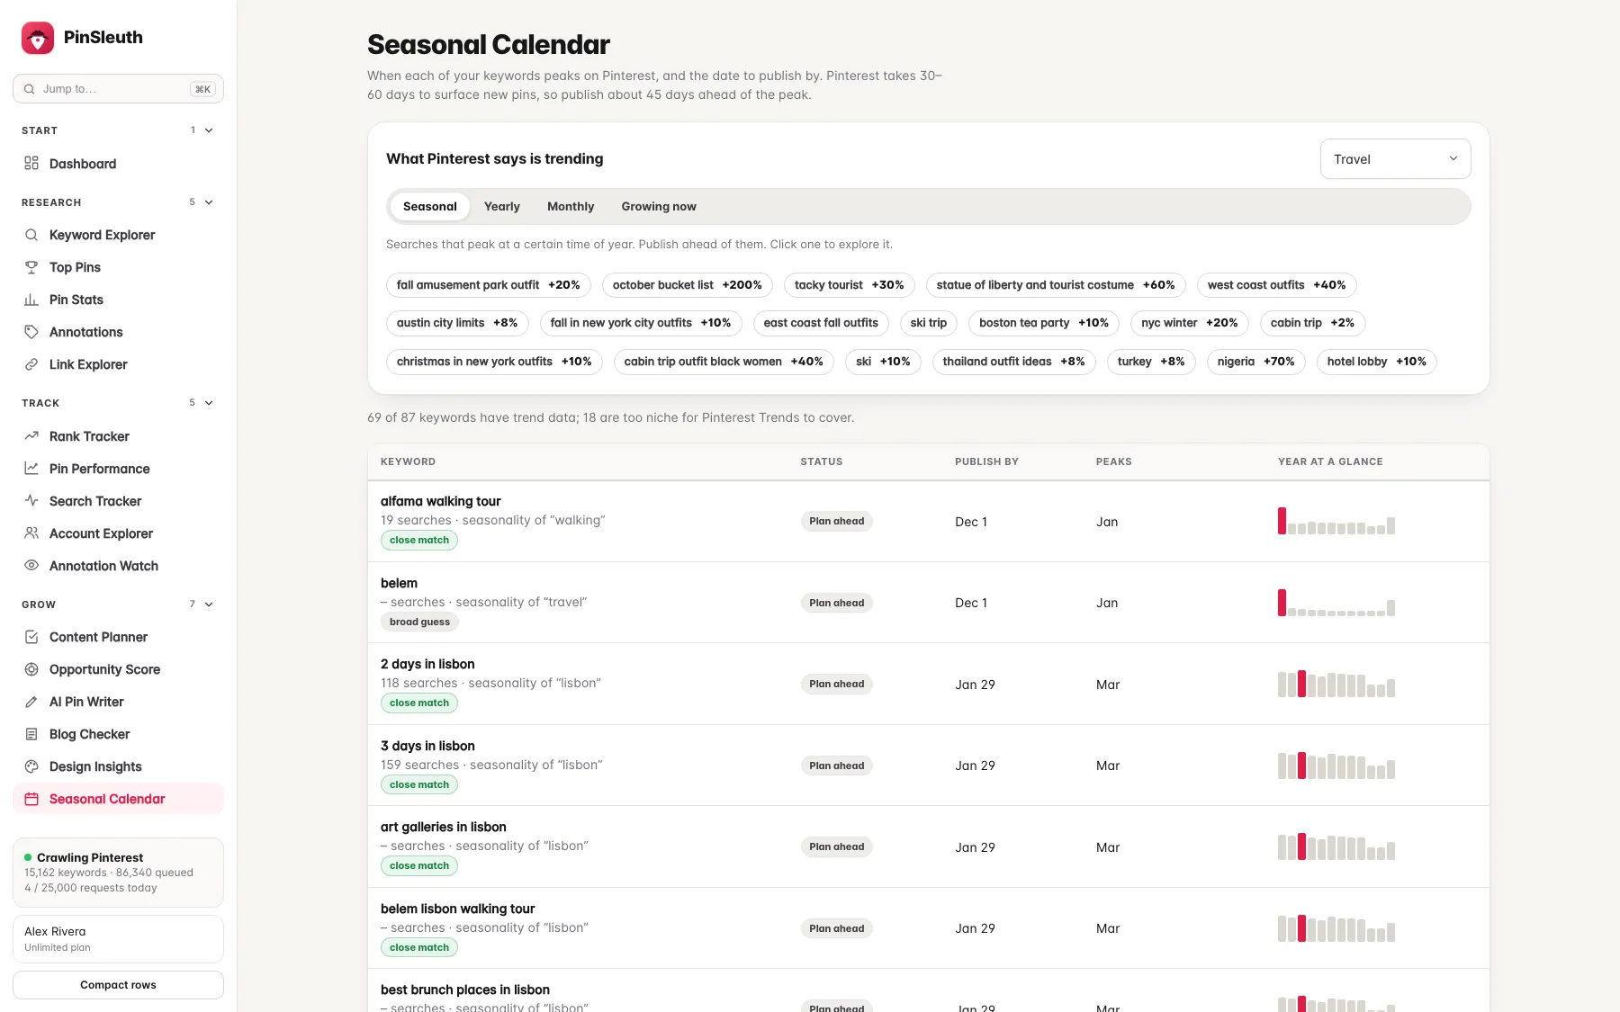This screenshot has width=1620, height=1012.
Task: Switch to the Growing now tab
Action: (659, 207)
